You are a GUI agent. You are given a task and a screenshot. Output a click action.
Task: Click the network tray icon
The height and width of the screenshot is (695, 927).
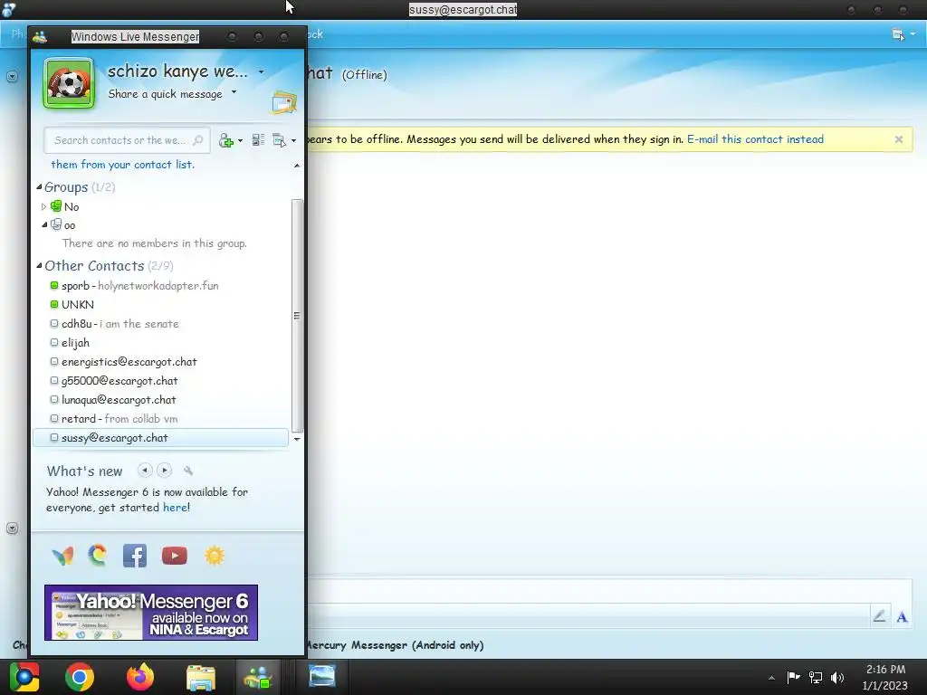(x=816, y=677)
